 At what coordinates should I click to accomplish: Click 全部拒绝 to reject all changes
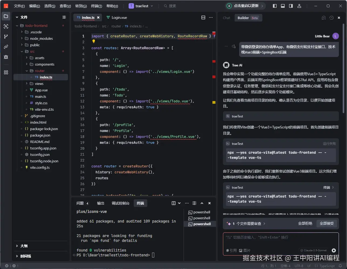pyautogui.click(x=305, y=224)
